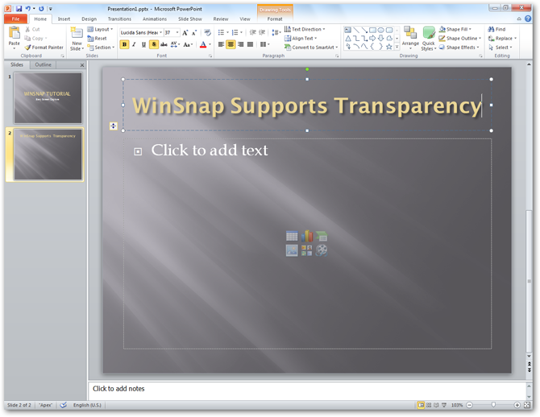Click the Find binoculars icon
Image resolution: width=540 pixels, height=417 pixels.
coord(491,29)
